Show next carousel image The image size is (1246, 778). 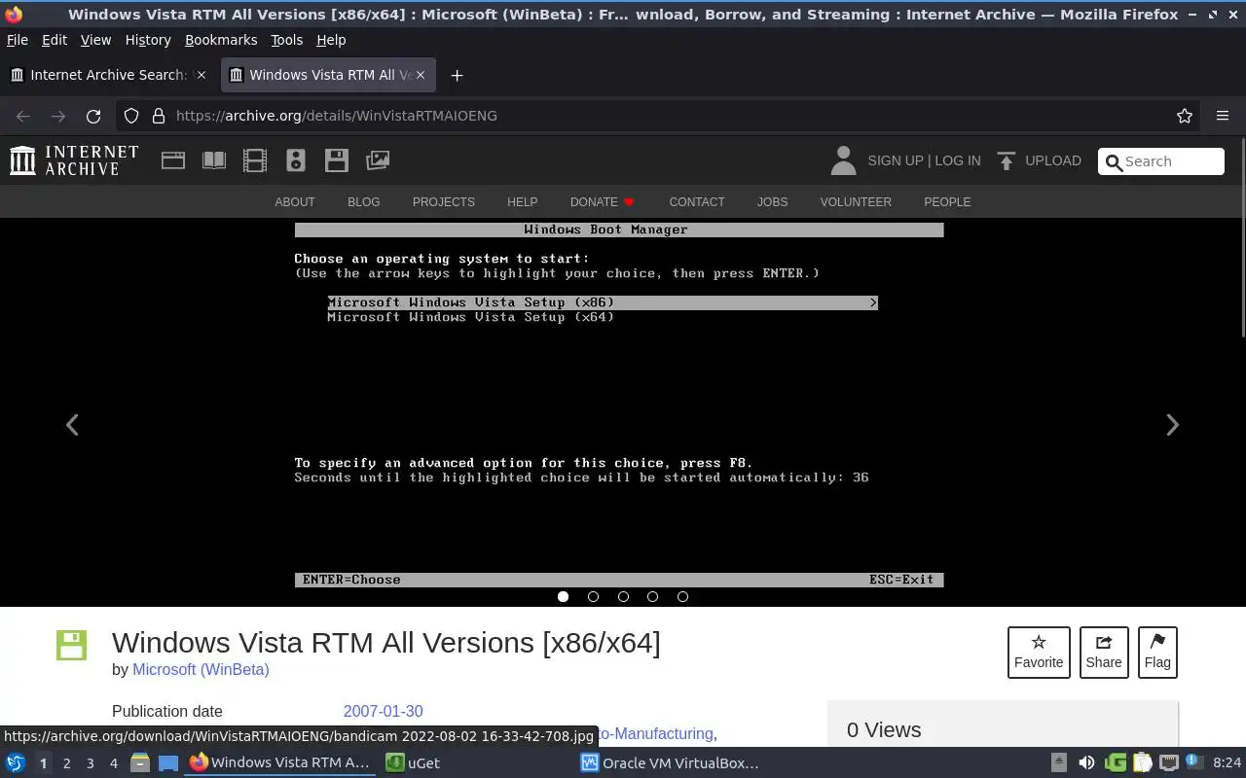[x=1172, y=425]
